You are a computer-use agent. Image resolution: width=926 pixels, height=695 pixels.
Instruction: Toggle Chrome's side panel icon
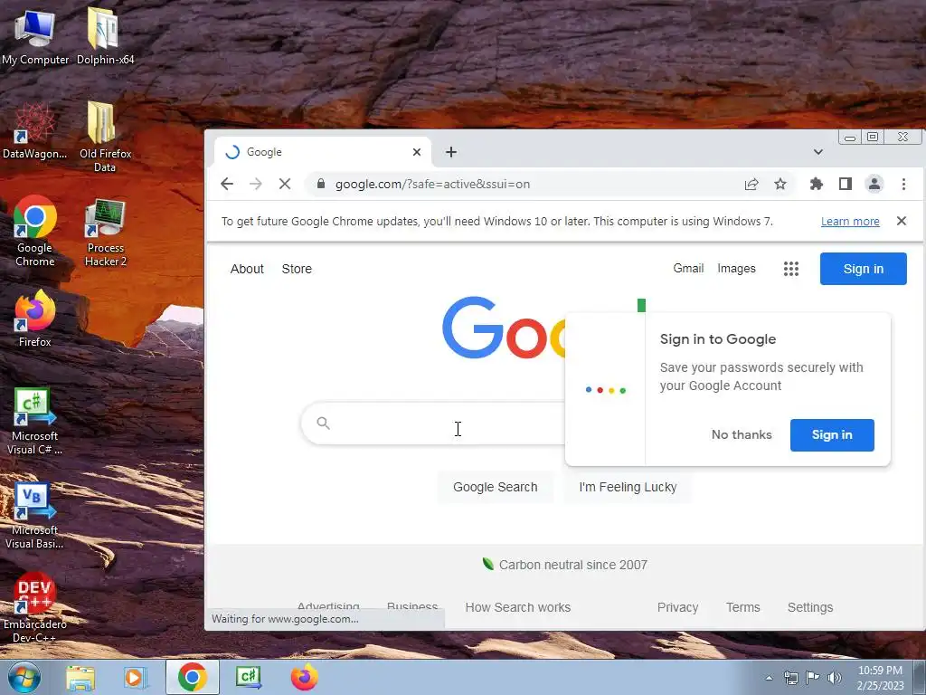(846, 184)
